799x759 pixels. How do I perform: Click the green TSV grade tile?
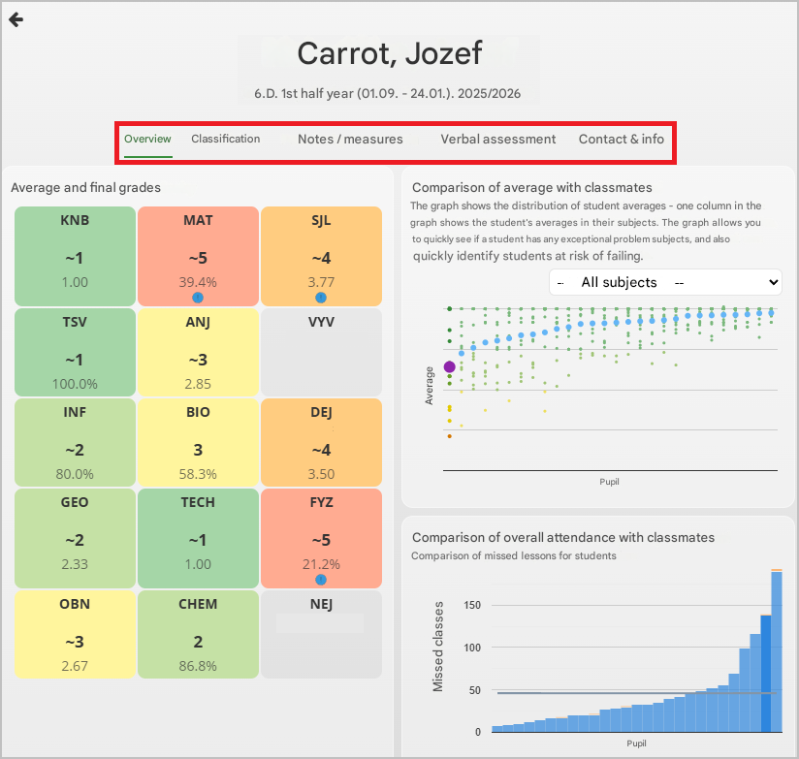coord(75,351)
